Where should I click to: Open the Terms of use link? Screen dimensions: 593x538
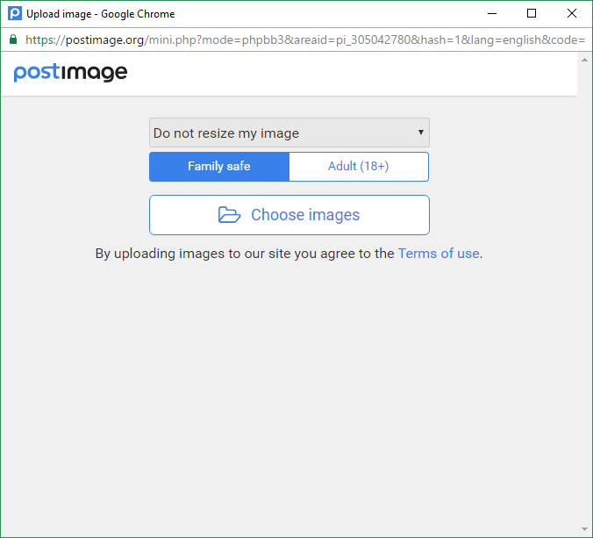[439, 254]
